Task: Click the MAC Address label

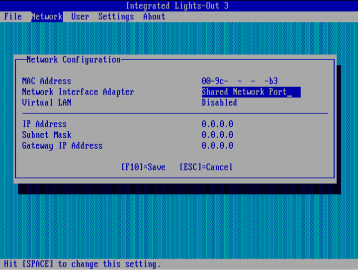Action: 47,81
